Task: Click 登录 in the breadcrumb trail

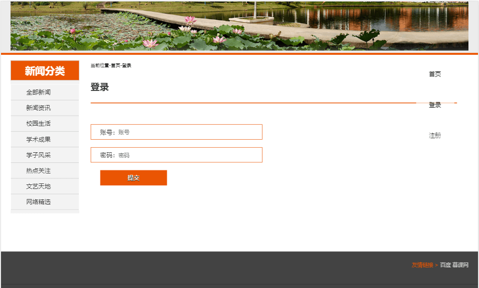Action: click(x=127, y=66)
